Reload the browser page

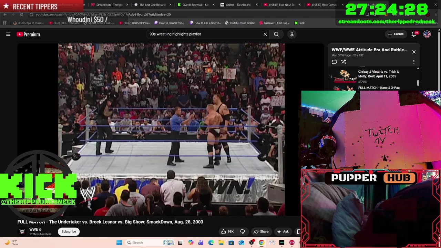pyautogui.click(x=21, y=14)
